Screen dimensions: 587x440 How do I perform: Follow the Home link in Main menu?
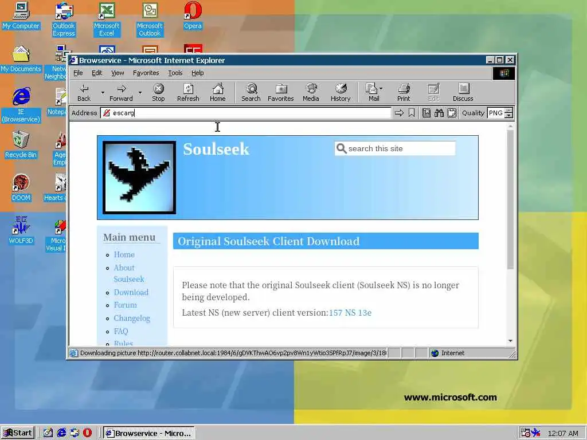coord(124,254)
